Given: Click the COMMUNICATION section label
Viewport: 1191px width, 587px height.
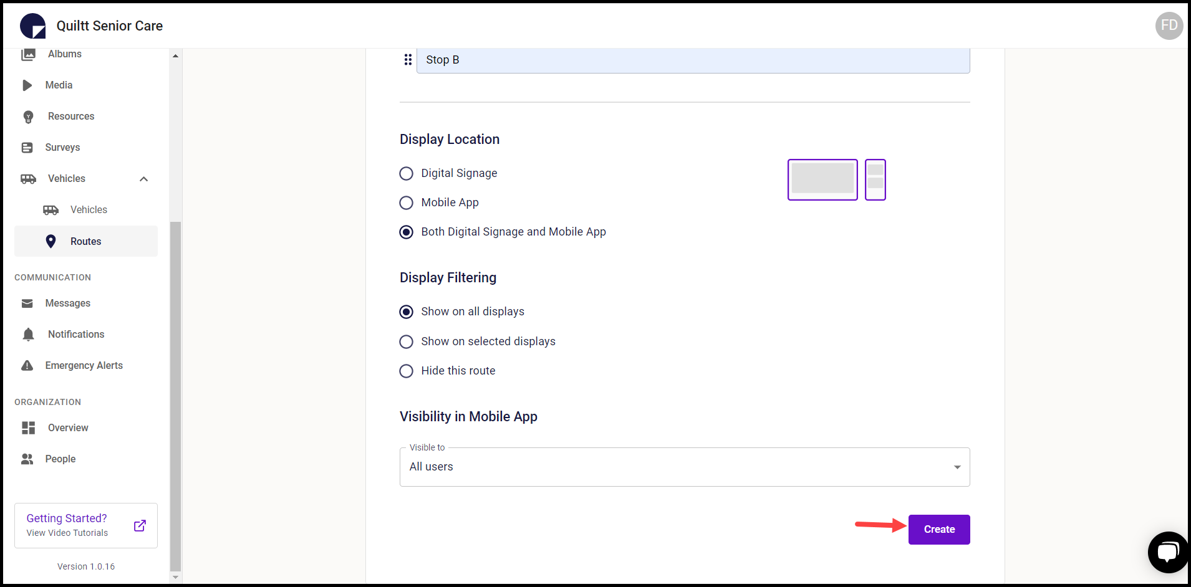Looking at the screenshot, I should click(53, 277).
